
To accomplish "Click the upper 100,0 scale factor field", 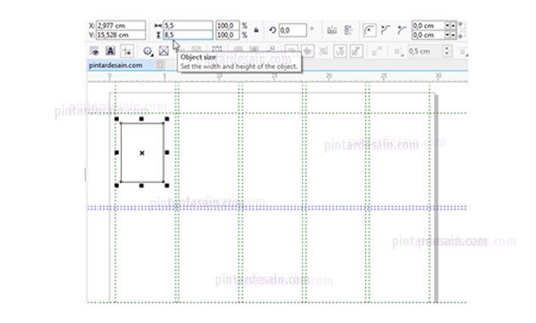I will pyautogui.click(x=227, y=25).
